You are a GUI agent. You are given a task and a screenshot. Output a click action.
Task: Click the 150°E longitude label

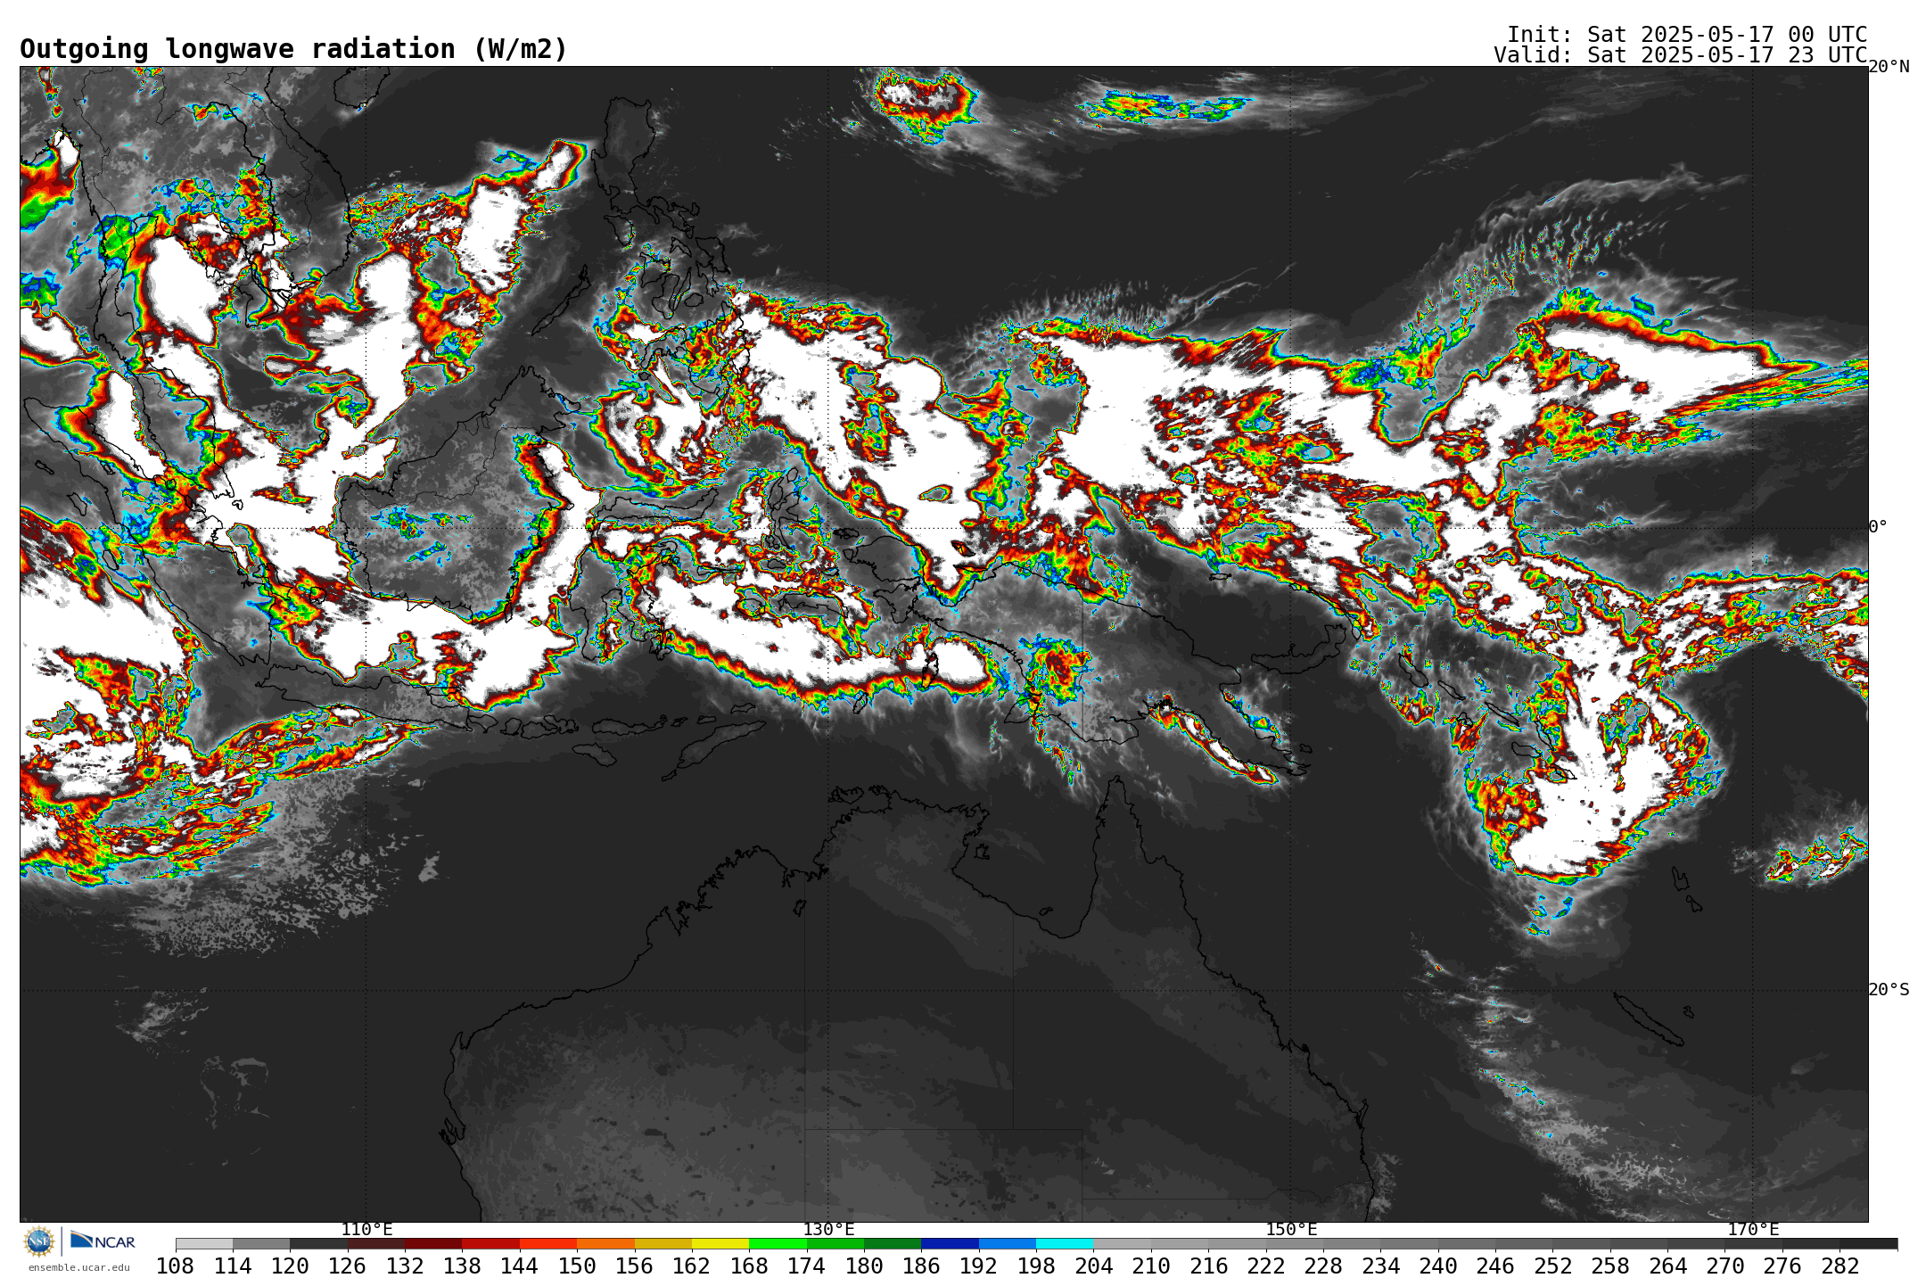coord(1291,1230)
